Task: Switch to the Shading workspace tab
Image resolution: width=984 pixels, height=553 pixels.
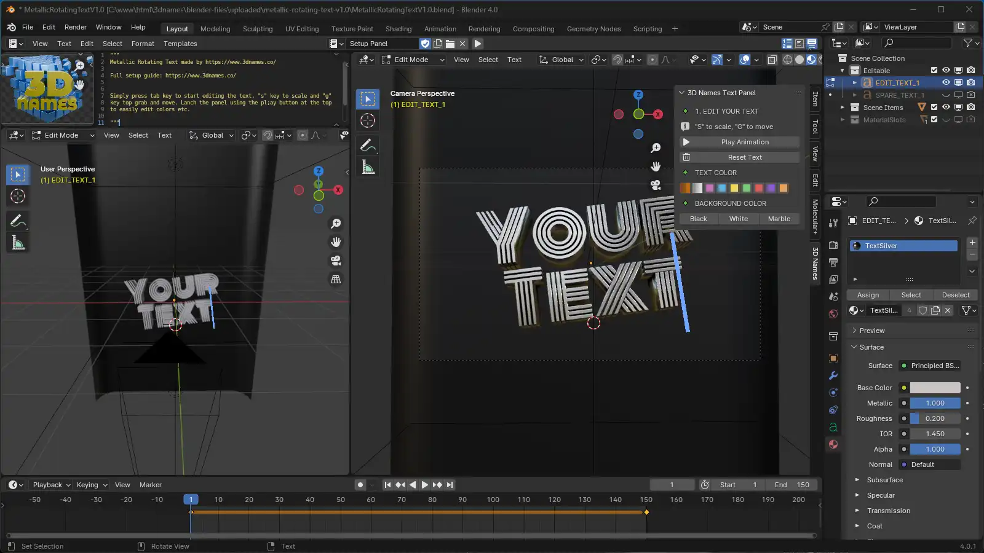Action: point(398,29)
